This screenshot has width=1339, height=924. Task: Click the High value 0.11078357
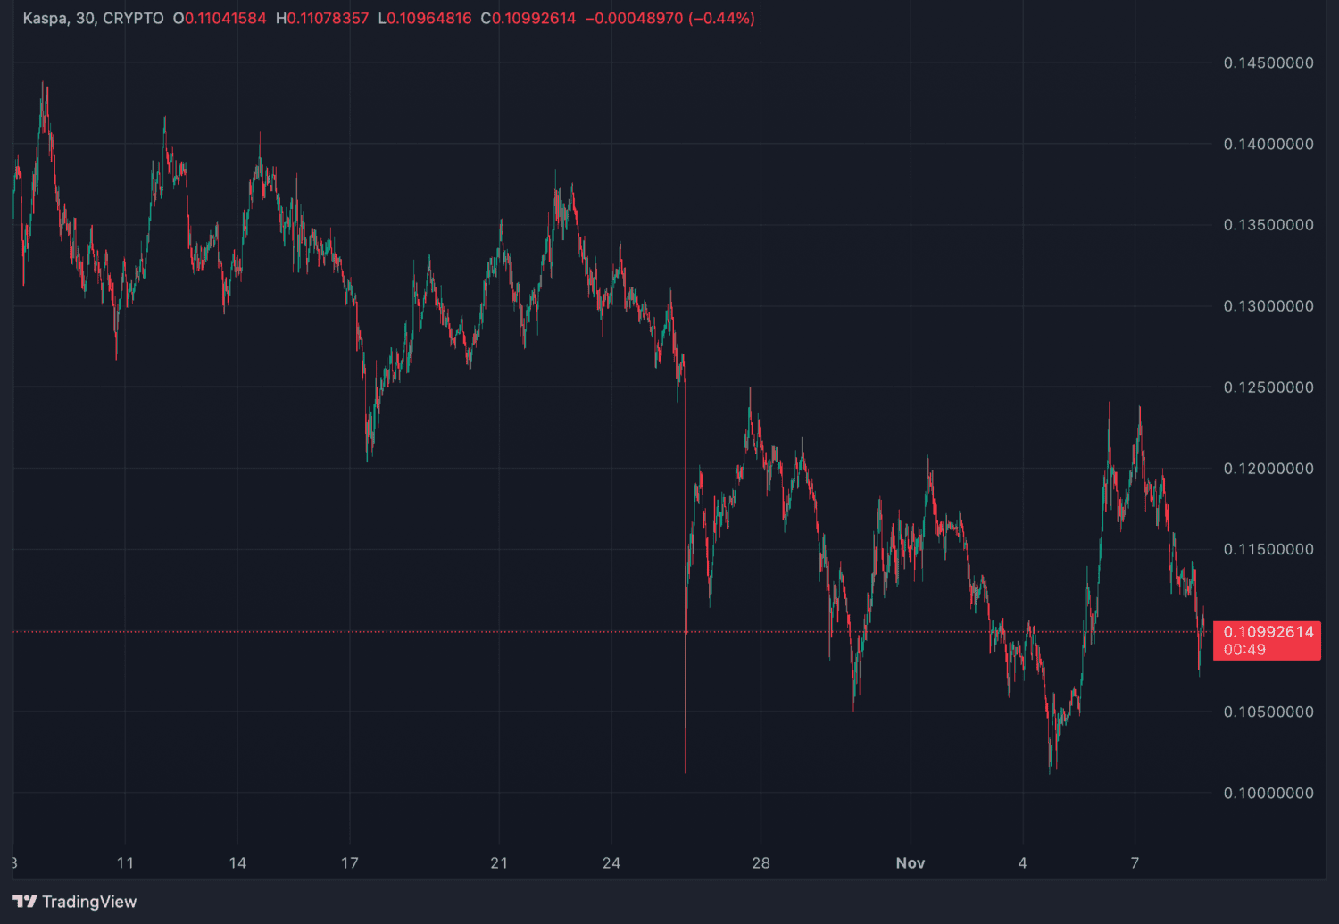point(328,18)
